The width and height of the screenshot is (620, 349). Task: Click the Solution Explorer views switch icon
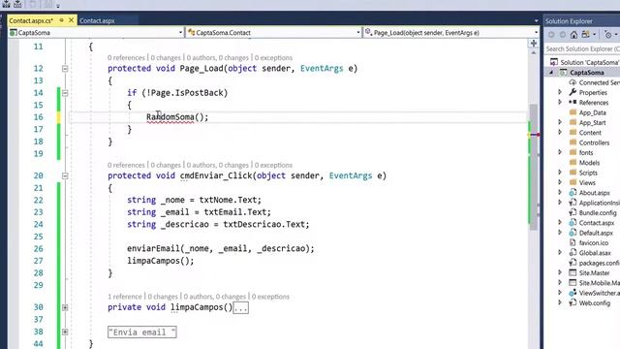(x=585, y=35)
